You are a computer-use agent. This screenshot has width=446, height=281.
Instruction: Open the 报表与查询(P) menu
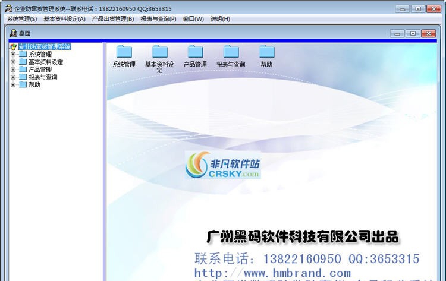coord(158,19)
